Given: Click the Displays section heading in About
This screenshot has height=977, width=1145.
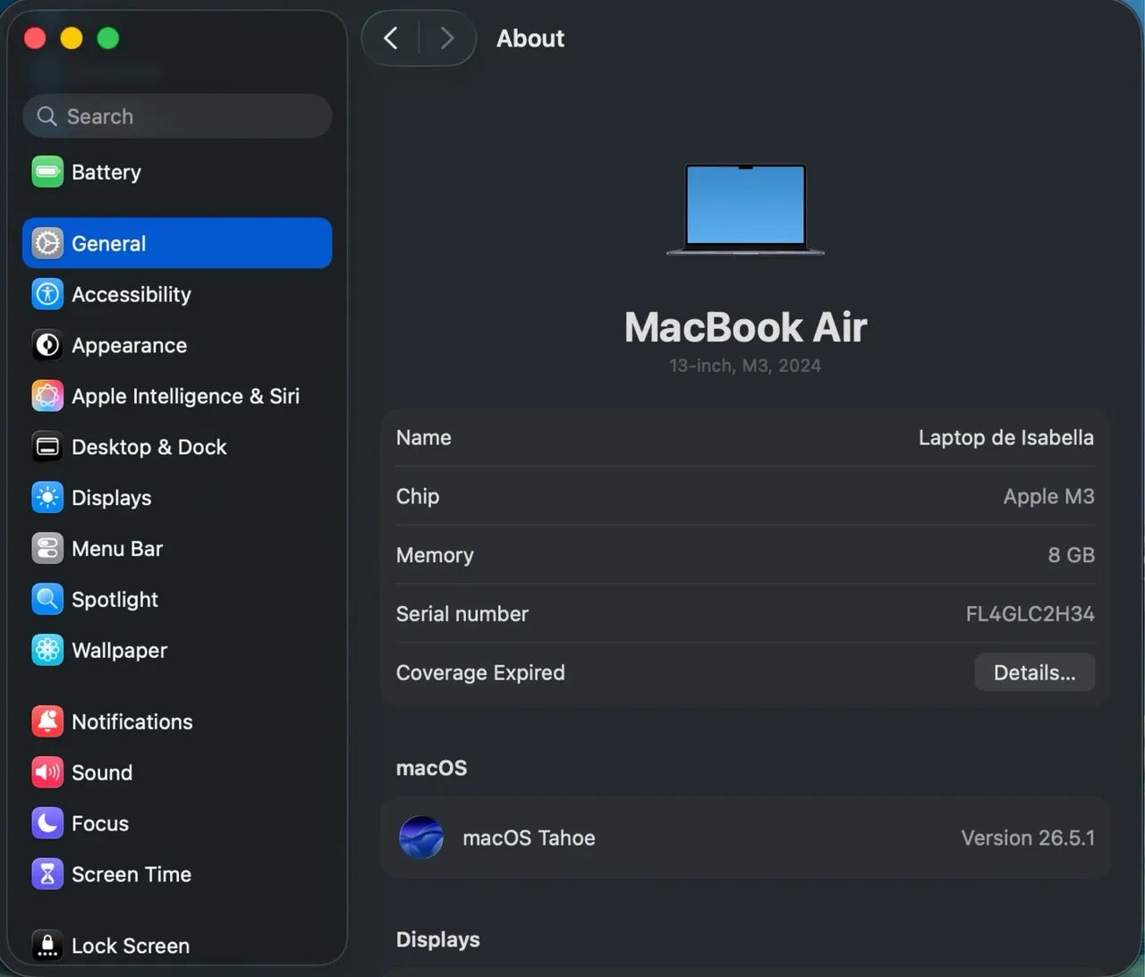Looking at the screenshot, I should (437, 939).
